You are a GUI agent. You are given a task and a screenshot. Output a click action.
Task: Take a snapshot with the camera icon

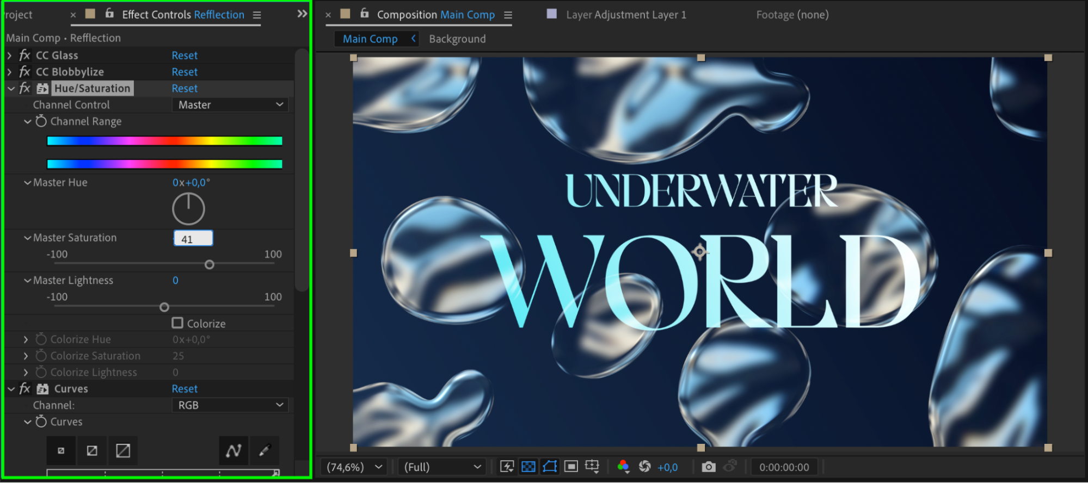pyautogui.click(x=708, y=467)
